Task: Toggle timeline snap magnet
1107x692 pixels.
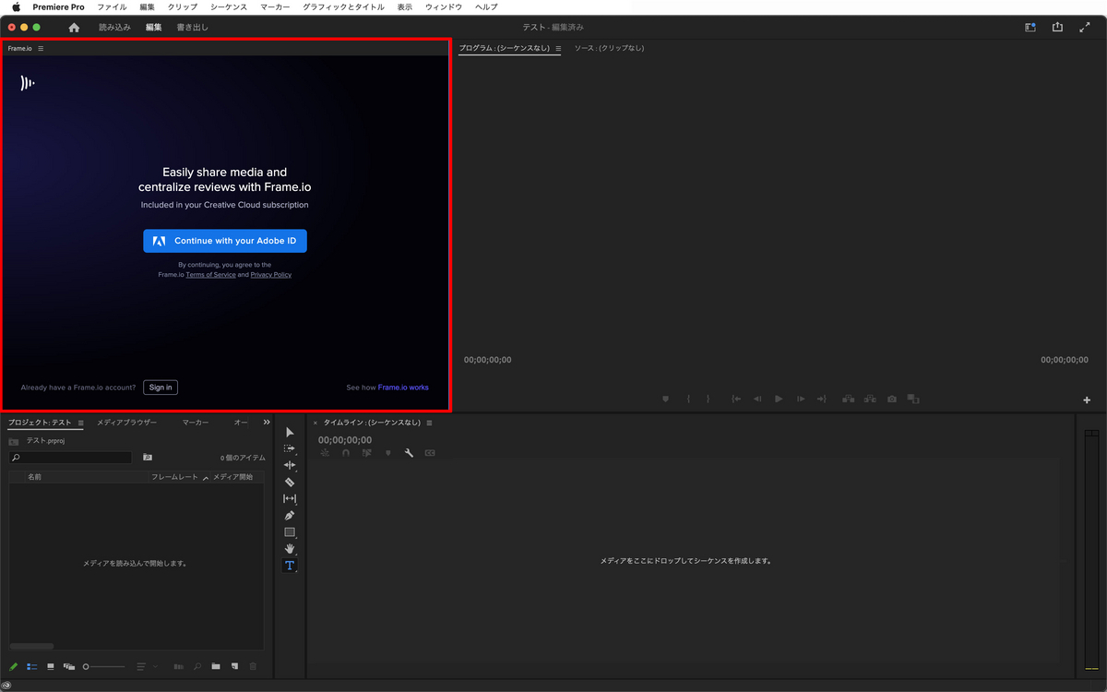Action: coord(346,453)
